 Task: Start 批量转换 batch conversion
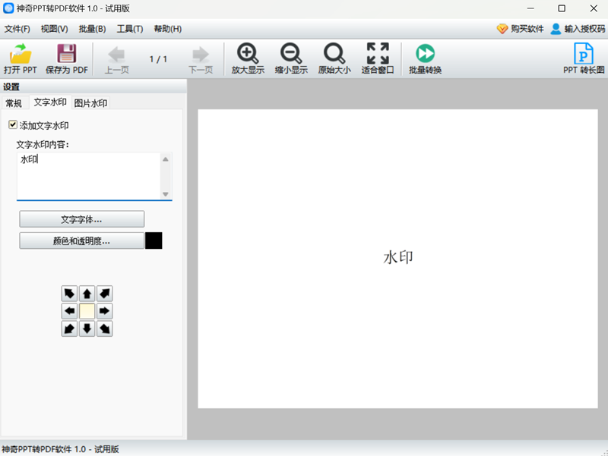(x=426, y=59)
